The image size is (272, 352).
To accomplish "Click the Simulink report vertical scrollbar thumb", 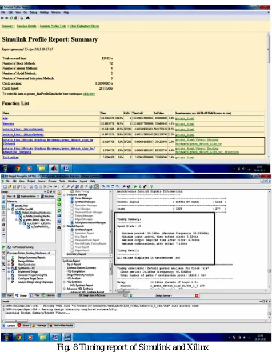I will [269, 49].
